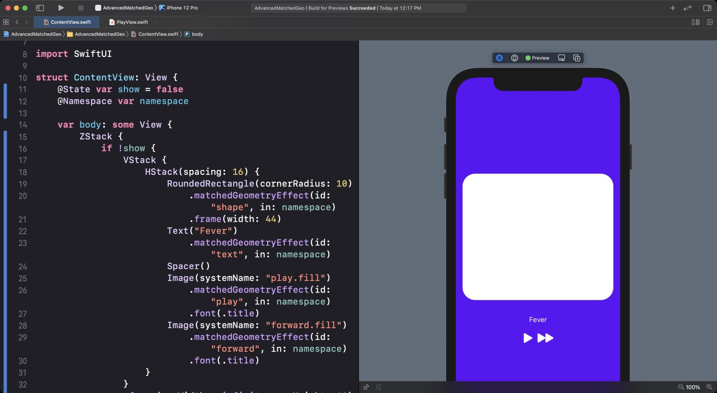Open code review with the arrows icon
The width and height of the screenshot is (717, 393).
point(687,8)
